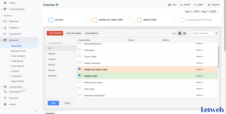Open Actions dropdown for Direct Traffic

pyautogui.click(x=200, y=56)
